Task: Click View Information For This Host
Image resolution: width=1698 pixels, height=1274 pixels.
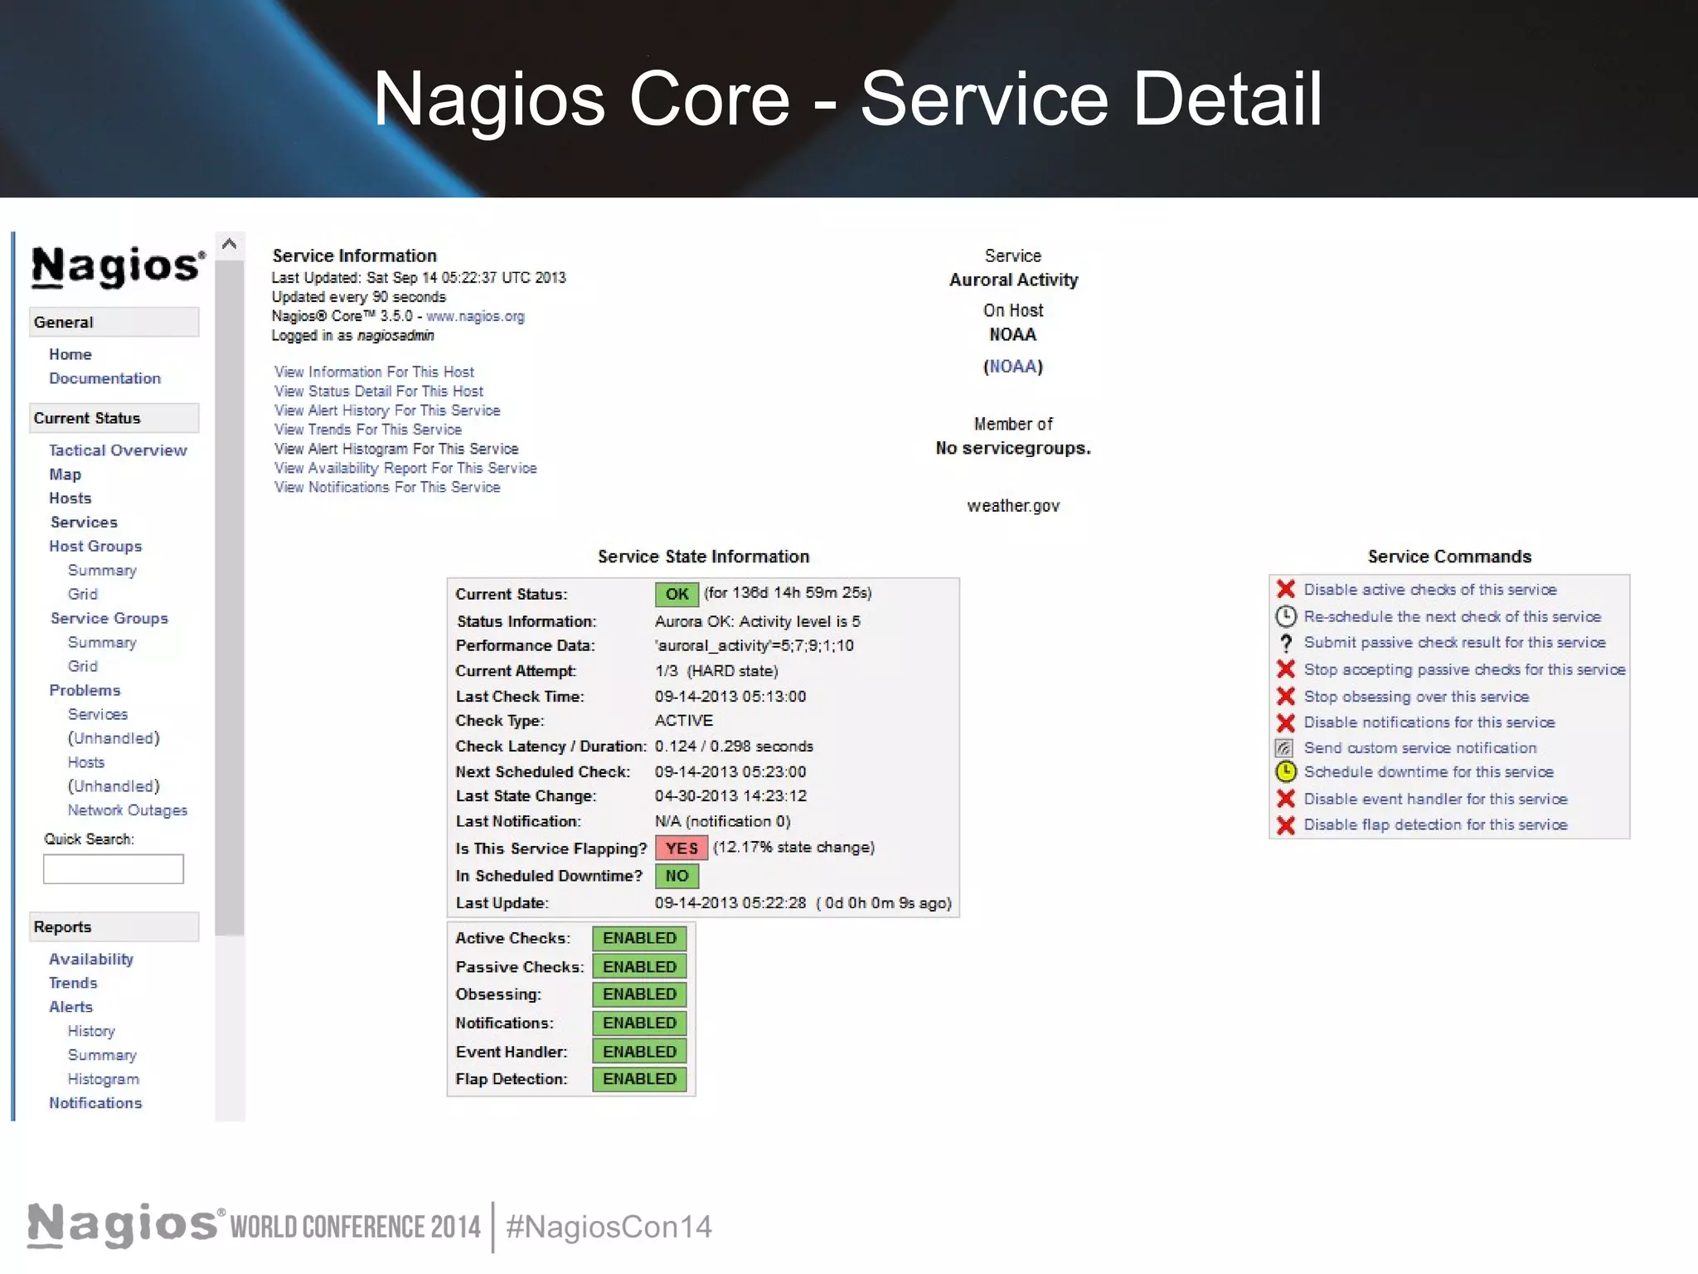Action: tap(375, 372)
